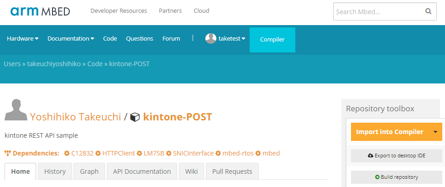Click kintone-POST in the breadcrumb

coord(130,64)
